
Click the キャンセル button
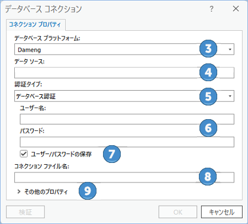(x=222, y=212)
